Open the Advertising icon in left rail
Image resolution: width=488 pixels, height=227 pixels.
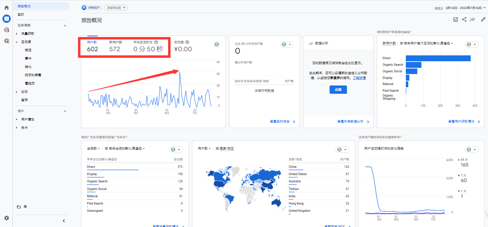[x=6, y=41]
